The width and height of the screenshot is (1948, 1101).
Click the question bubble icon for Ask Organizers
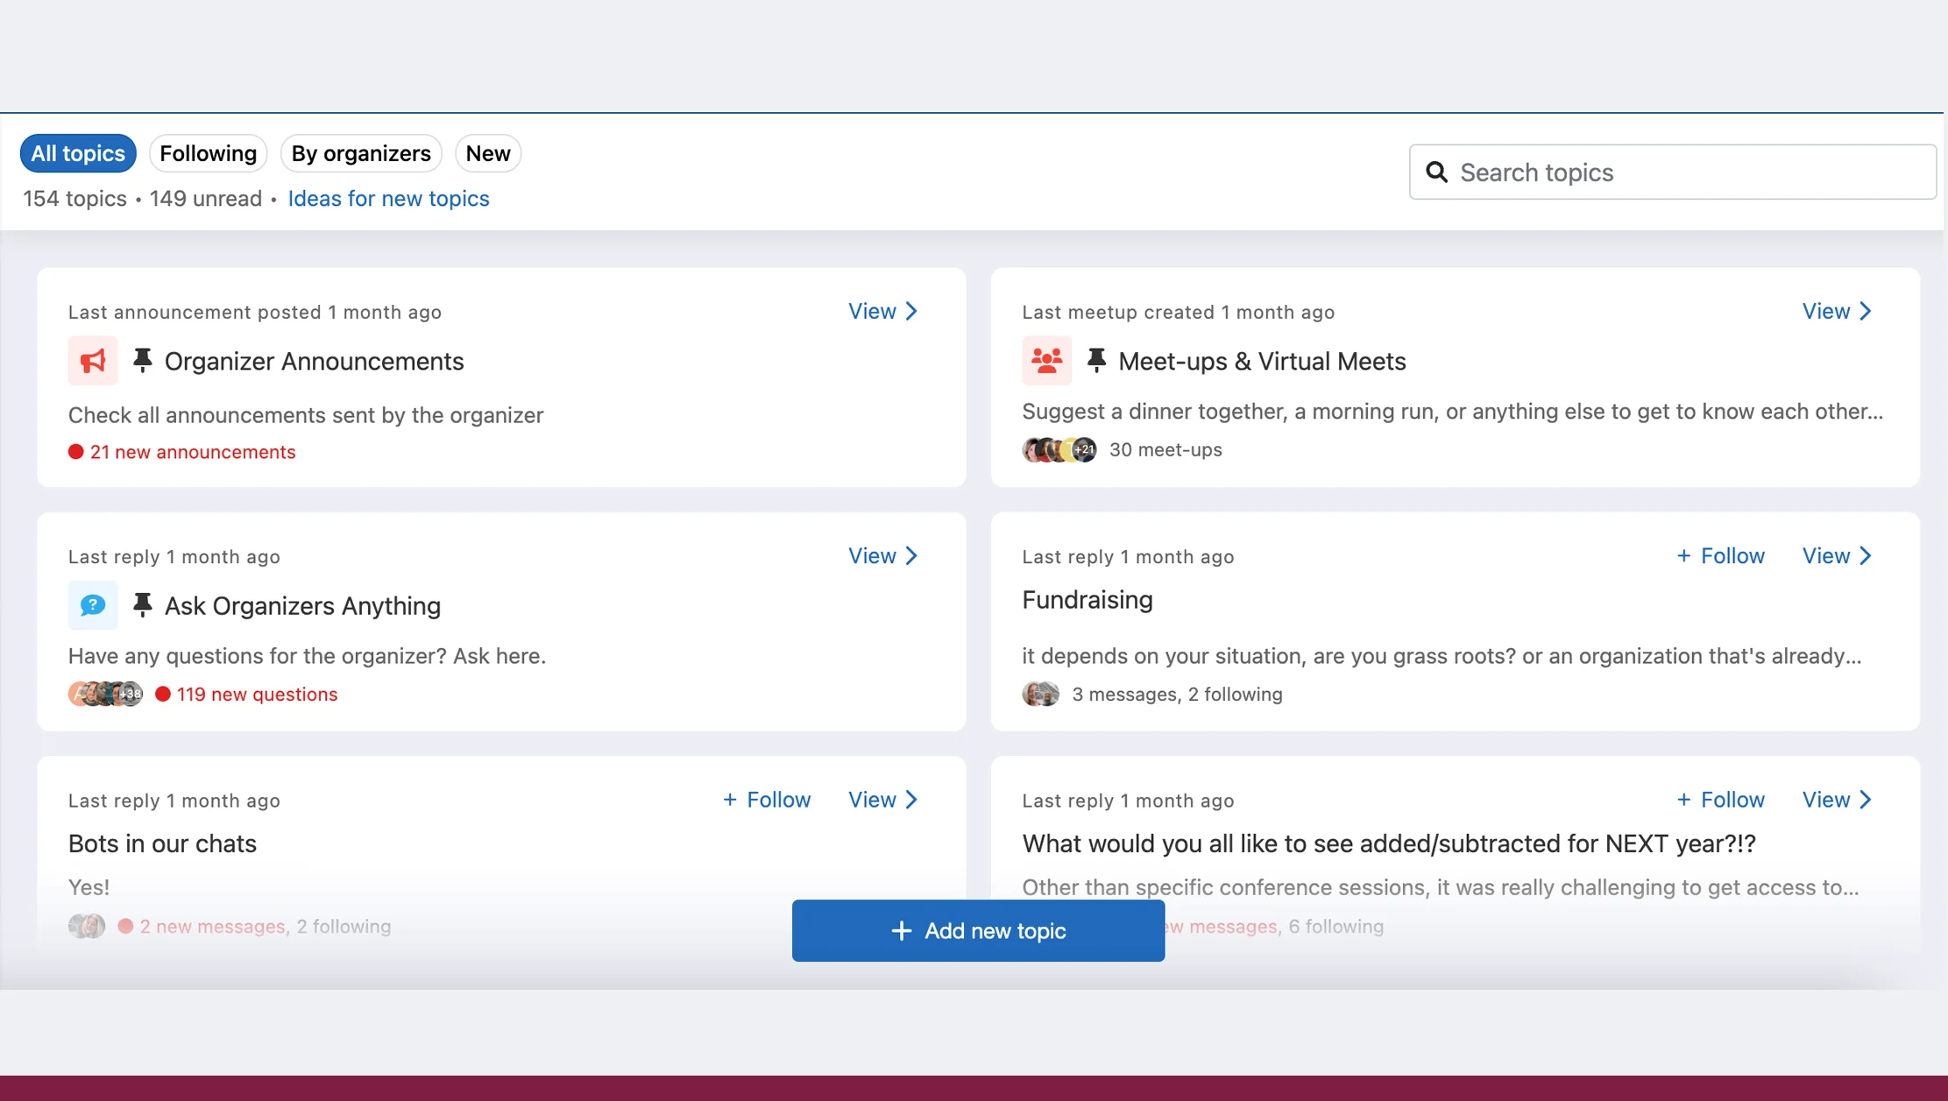tap(93, 605)
